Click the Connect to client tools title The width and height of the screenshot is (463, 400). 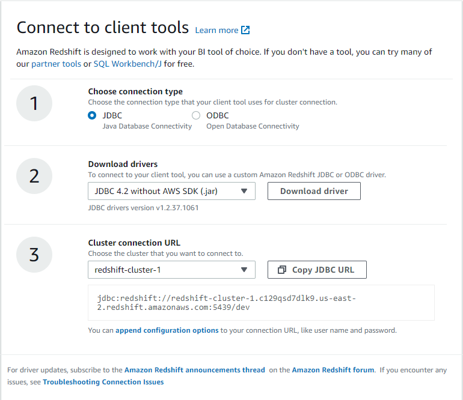click(x=102, y=28)
